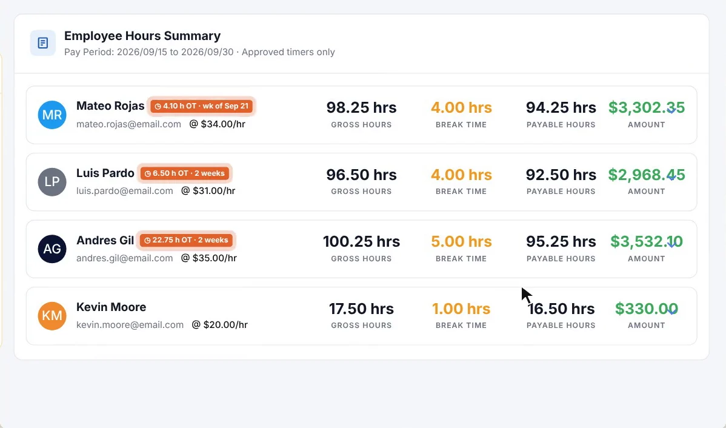Click the '5.00 hrs' break time value
Screen dimensions: 726x428
[x=461, y=241]
